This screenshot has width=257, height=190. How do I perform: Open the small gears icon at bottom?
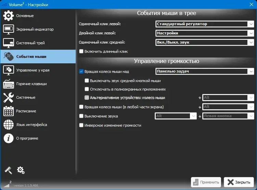point(21,170)
